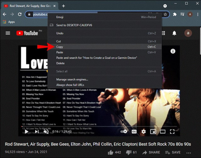Choose Paste and search for Garmin text
Viewport: 201px width, 158px height.
point(105,58)
